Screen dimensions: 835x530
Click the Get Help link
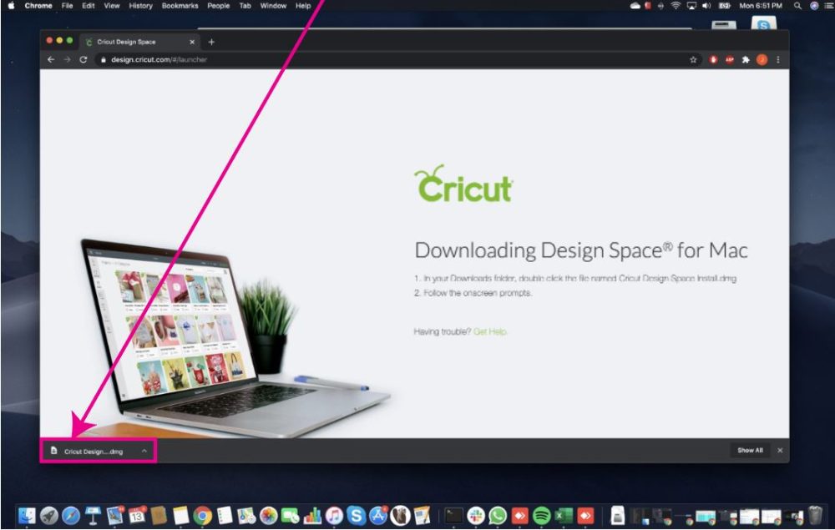point(490,331)
